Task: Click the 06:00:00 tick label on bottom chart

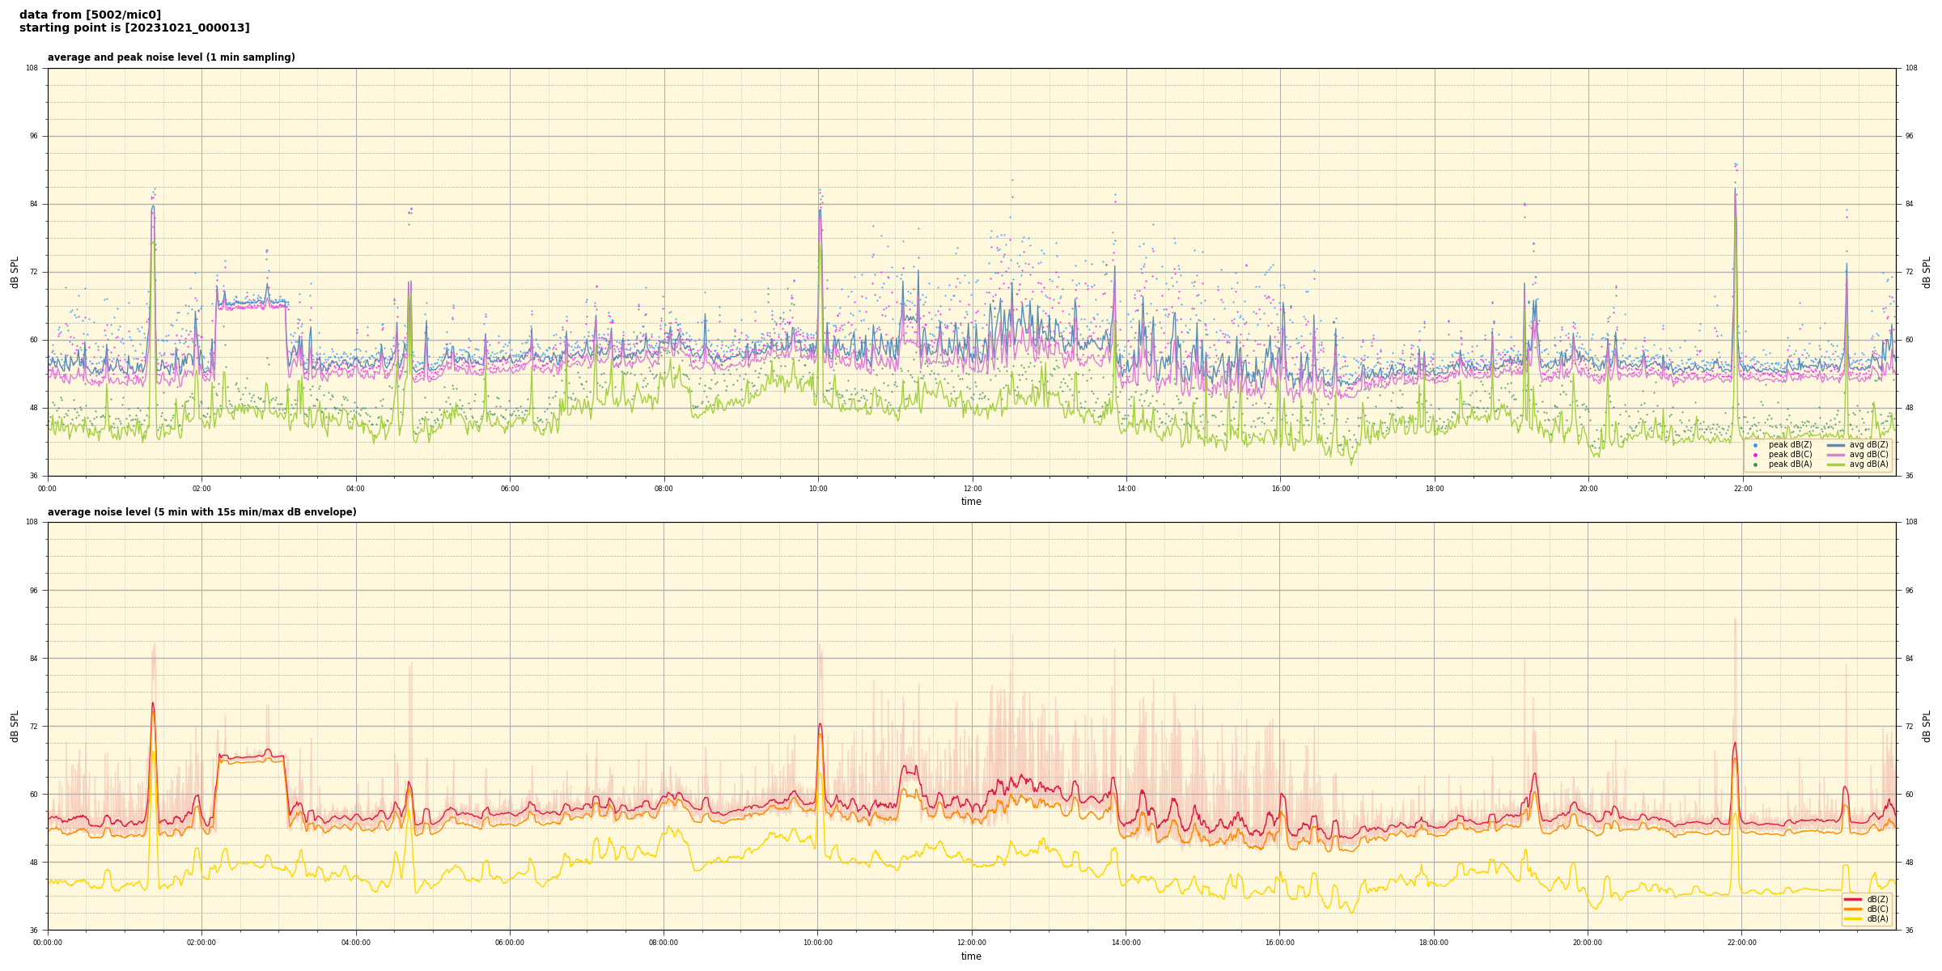Action: (510, 943)
